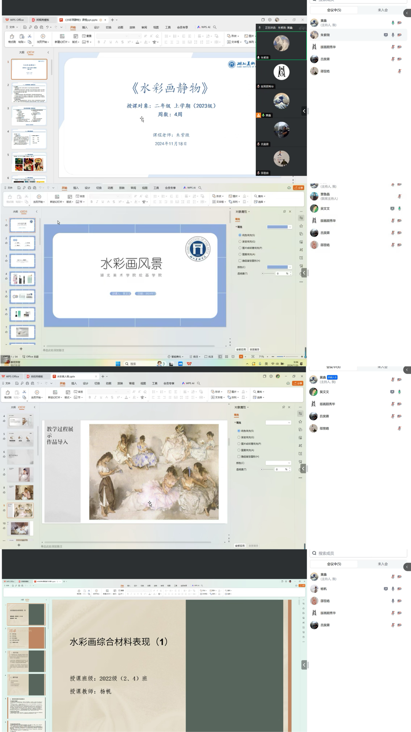Screen dimensions: 411x732
Task: Click 新建幻灯片 icon in 水彩画人物 window
Action: [55, 392]
